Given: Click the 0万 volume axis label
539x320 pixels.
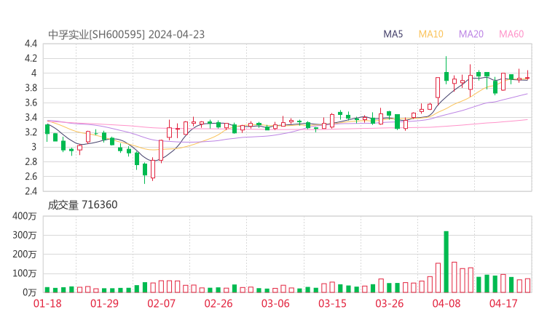Looking at the screenshot, I should (29, 292).
